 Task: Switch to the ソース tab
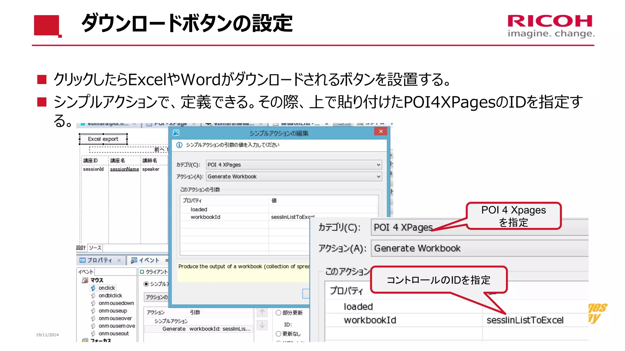[95, 248]
